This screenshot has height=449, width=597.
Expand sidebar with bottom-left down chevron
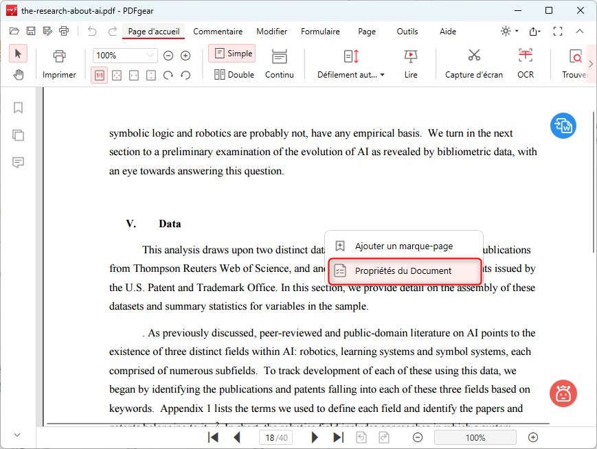[17, 435]
